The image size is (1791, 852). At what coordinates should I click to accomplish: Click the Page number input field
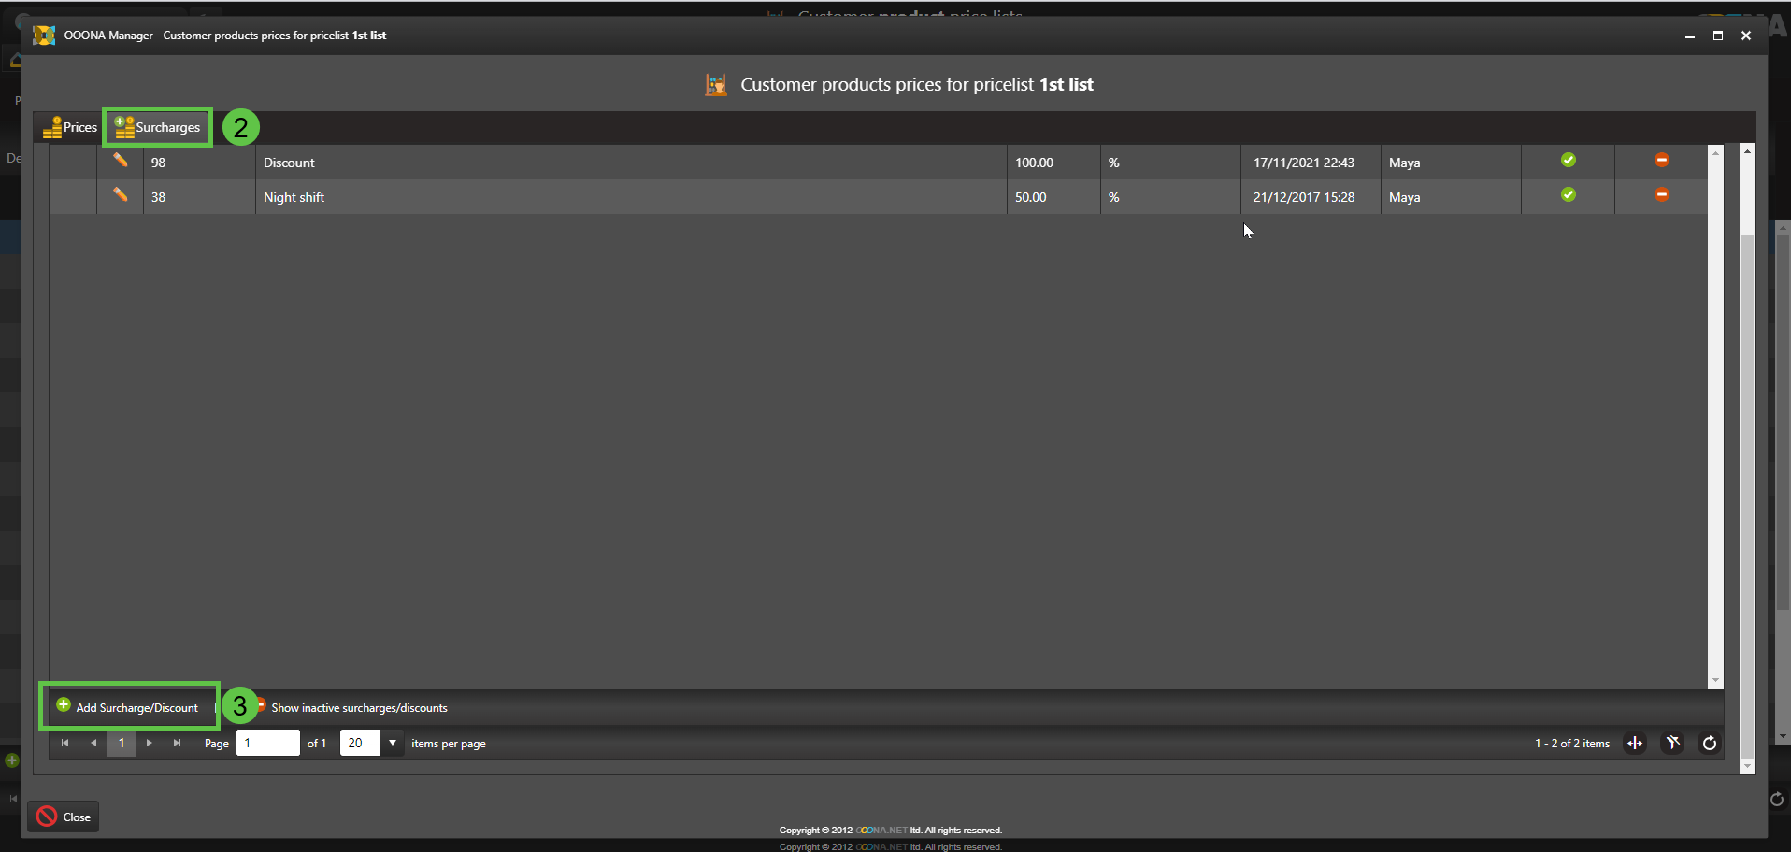[267, 744]
